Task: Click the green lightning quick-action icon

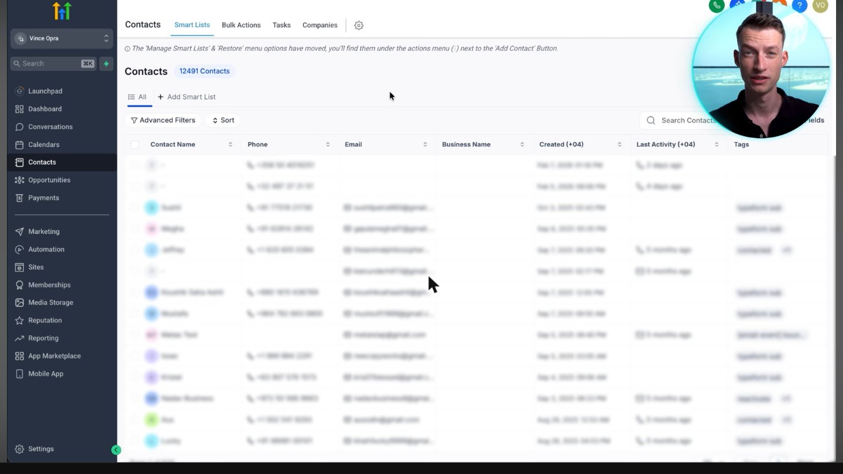Action: pyautogui.click(x=106, y=64)
